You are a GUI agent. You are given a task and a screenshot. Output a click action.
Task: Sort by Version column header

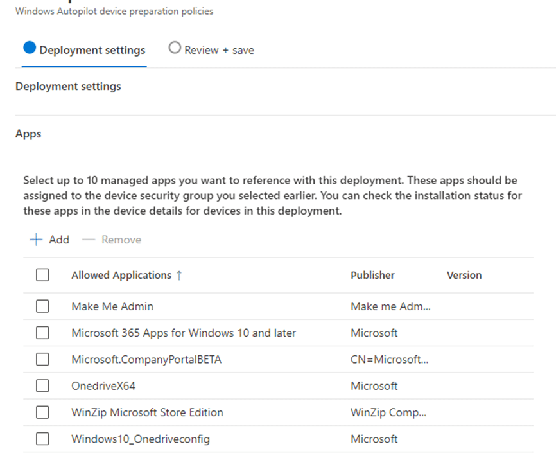click(x=464, y=276)
